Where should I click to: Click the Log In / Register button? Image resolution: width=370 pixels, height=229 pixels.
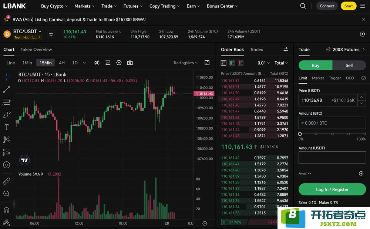tap(332, 189)
